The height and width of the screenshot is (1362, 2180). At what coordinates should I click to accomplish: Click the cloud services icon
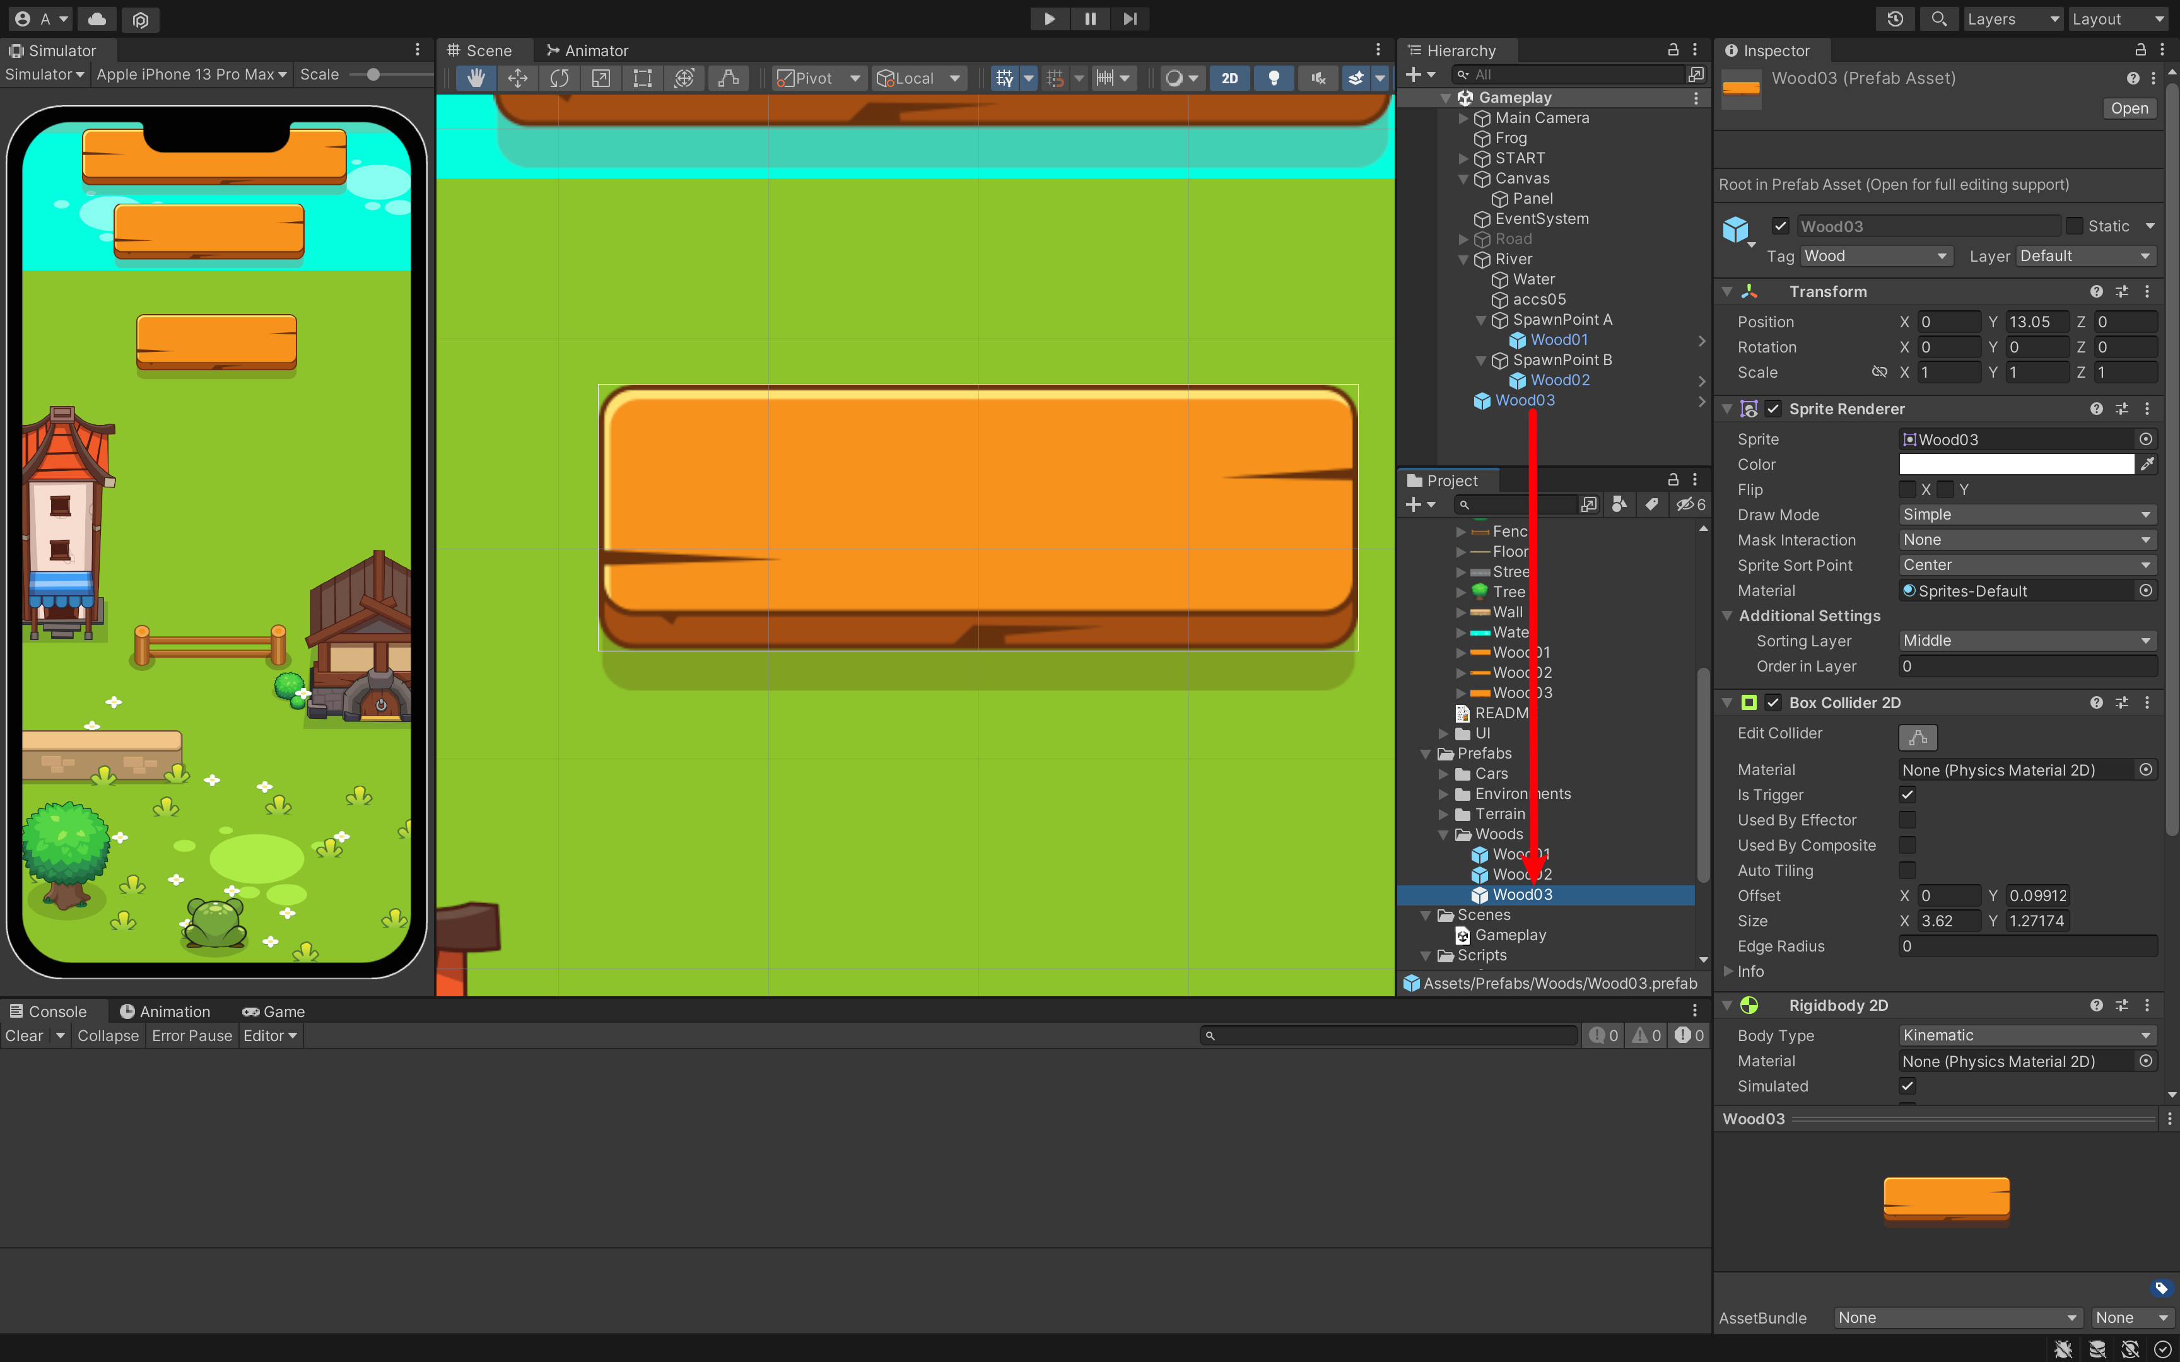(97, 19)
